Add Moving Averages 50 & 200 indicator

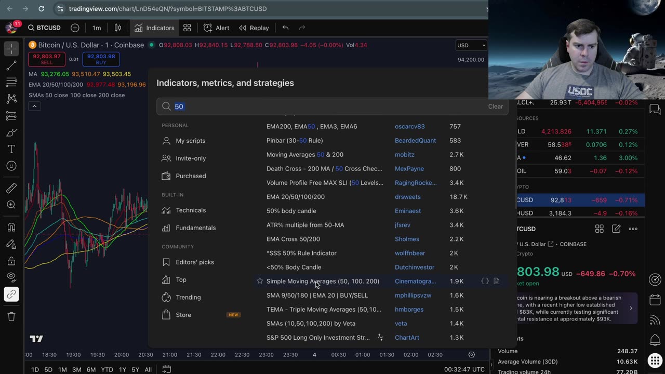coord(304,155)
